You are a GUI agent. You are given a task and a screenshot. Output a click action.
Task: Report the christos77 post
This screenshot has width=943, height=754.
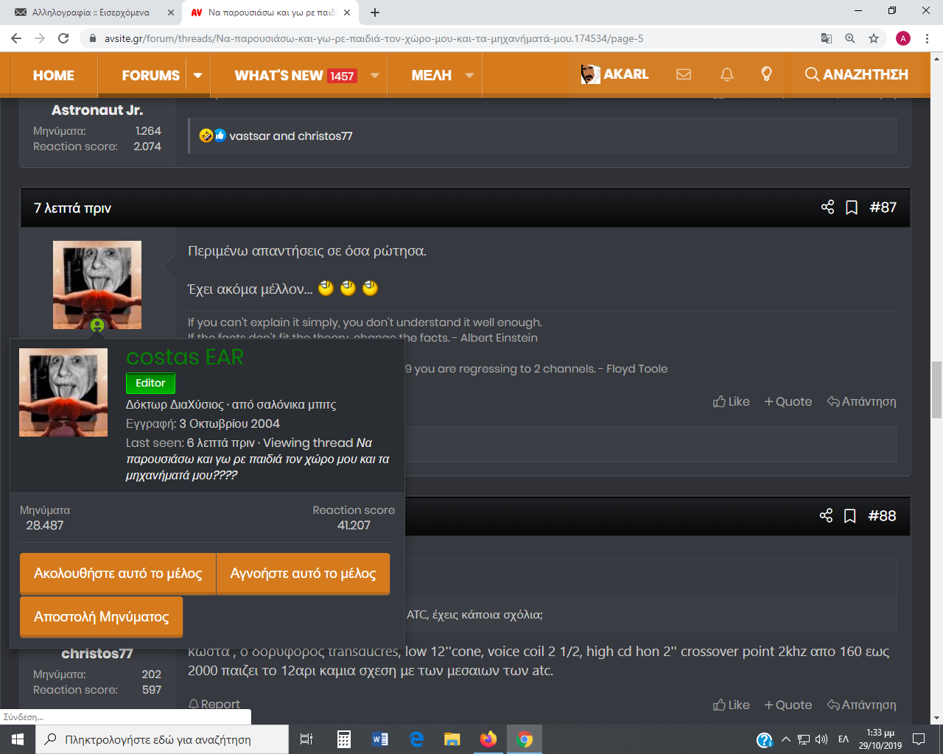point(214,705)
